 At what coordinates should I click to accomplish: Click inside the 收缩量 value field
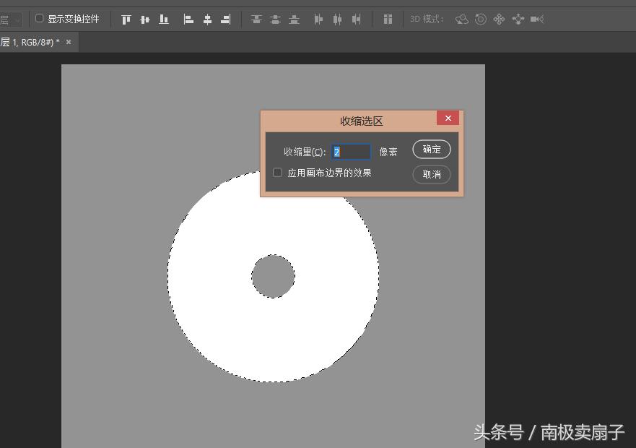click(x=351, y=152)
